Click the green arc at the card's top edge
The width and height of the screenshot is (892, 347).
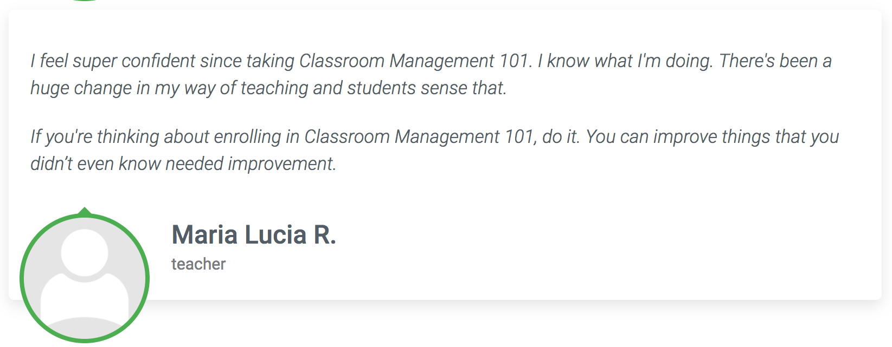tap(85, 1)
